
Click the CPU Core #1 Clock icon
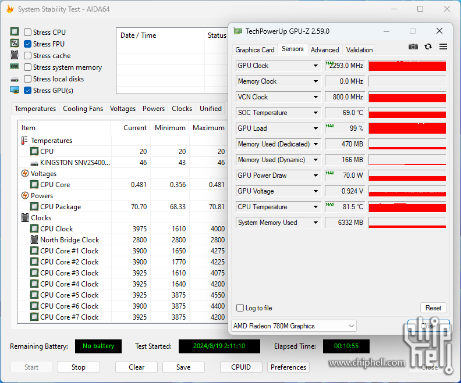(34, 250)
